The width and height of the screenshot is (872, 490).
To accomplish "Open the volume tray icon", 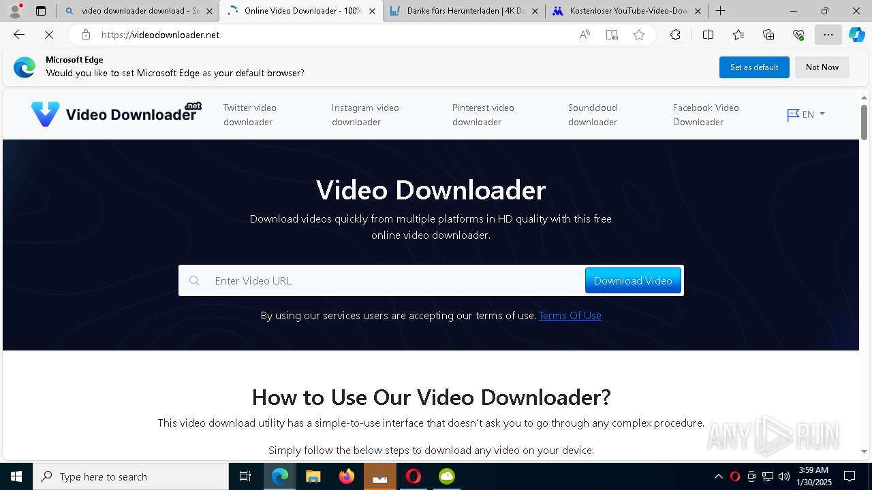I will pos(784,476).
